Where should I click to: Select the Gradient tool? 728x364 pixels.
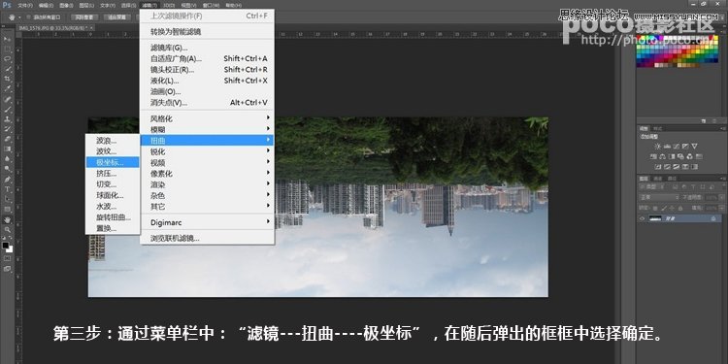[8, 149]
